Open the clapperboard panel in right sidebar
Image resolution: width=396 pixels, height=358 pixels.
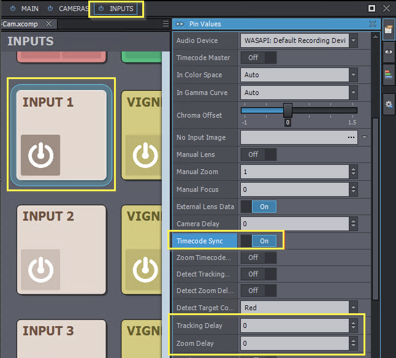389,29
